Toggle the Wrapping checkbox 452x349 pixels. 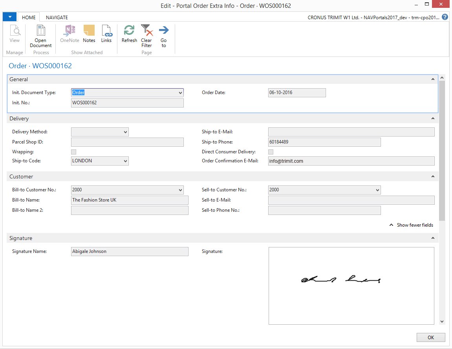[x=73, y=152]
